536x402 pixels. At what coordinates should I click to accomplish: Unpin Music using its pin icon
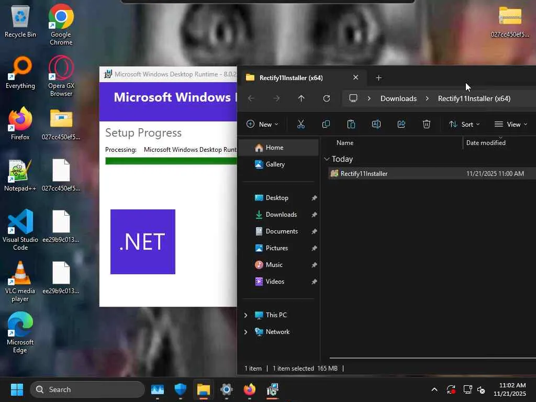(x=314, y=265)
